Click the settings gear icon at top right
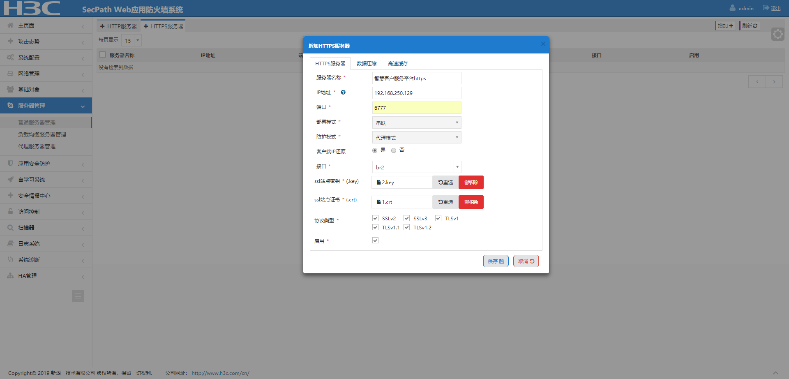The height and width of the screenshot is (379, 789). click(x=778, y=34)
